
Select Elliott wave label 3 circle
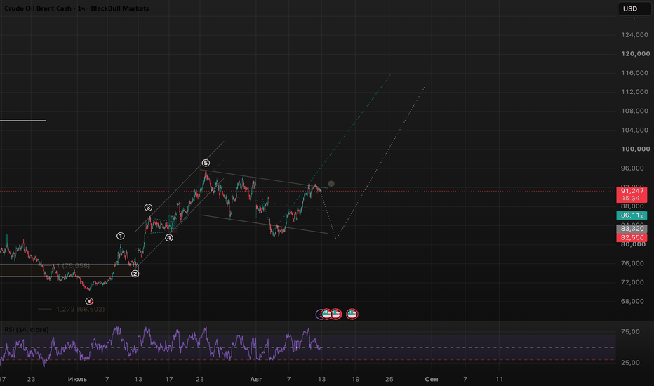point(149,208)
